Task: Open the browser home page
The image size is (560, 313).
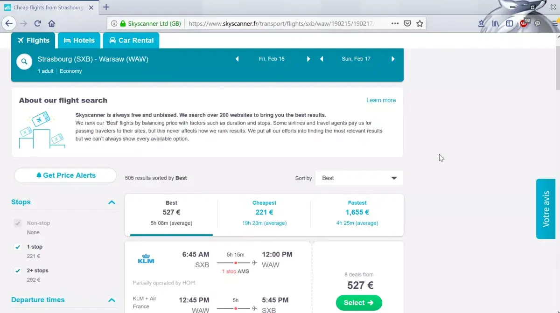Action: tap(52, 23)
